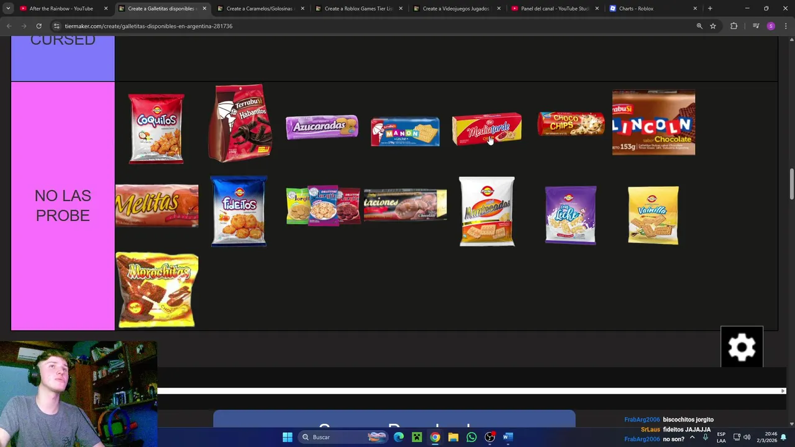Click the tiermaker.com address bar URL
This screenshot has height=447, width=795.
[x=148, y=26]
